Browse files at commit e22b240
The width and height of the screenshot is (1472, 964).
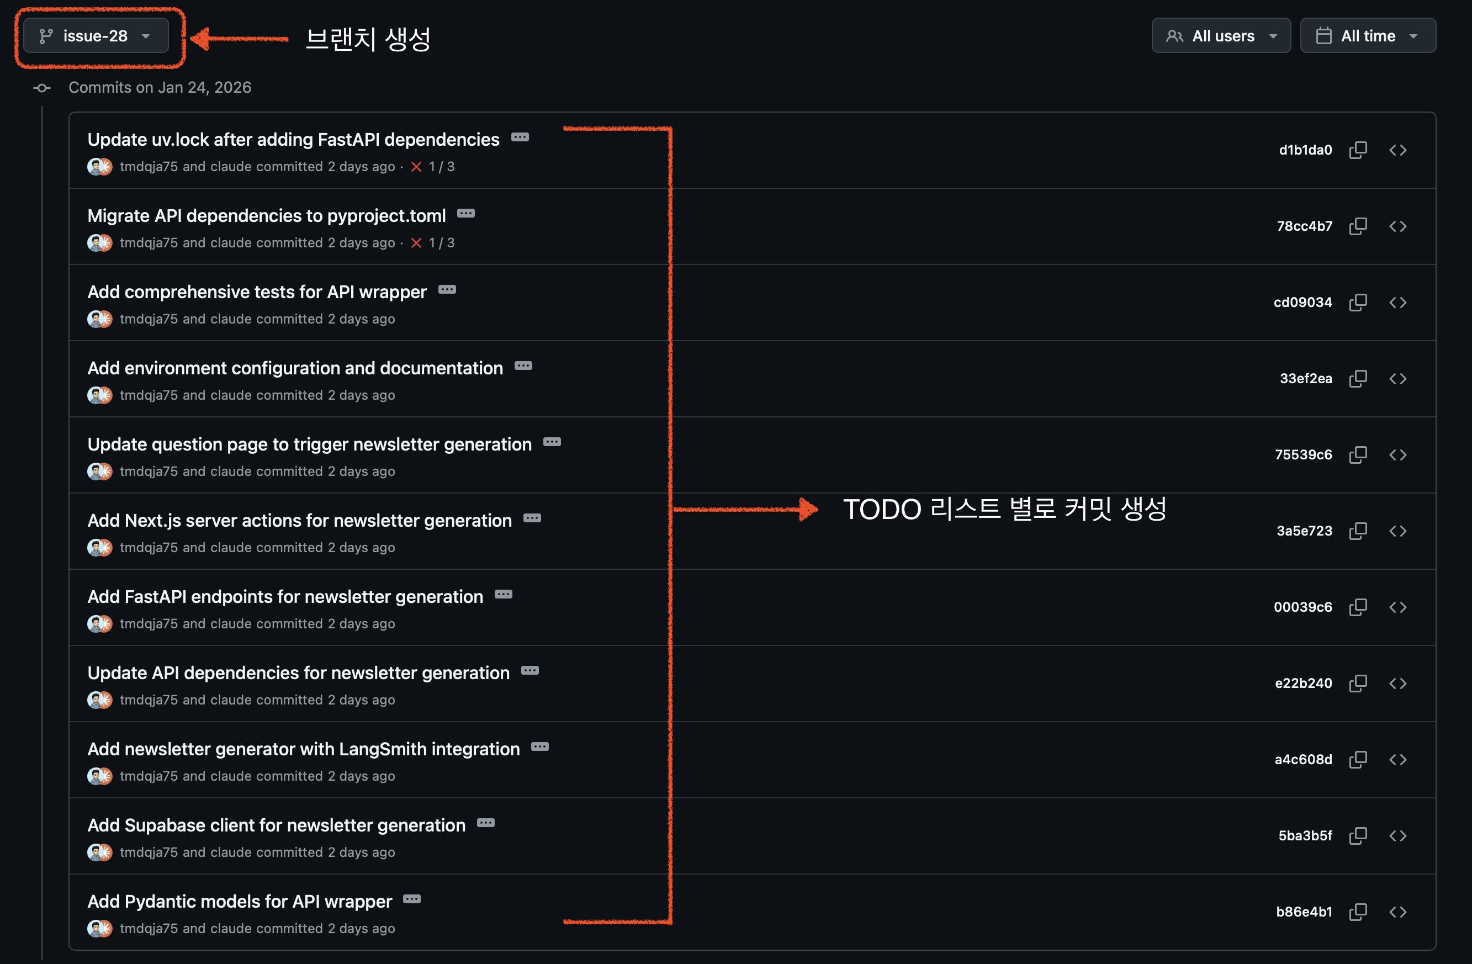[1399, 684]
